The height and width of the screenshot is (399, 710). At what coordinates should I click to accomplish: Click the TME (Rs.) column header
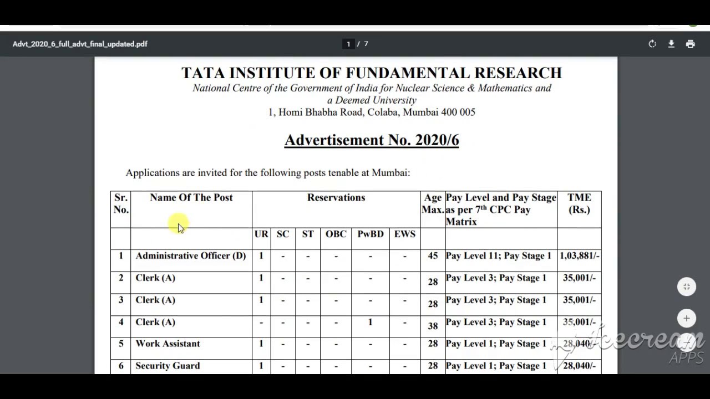click(579, 203)
